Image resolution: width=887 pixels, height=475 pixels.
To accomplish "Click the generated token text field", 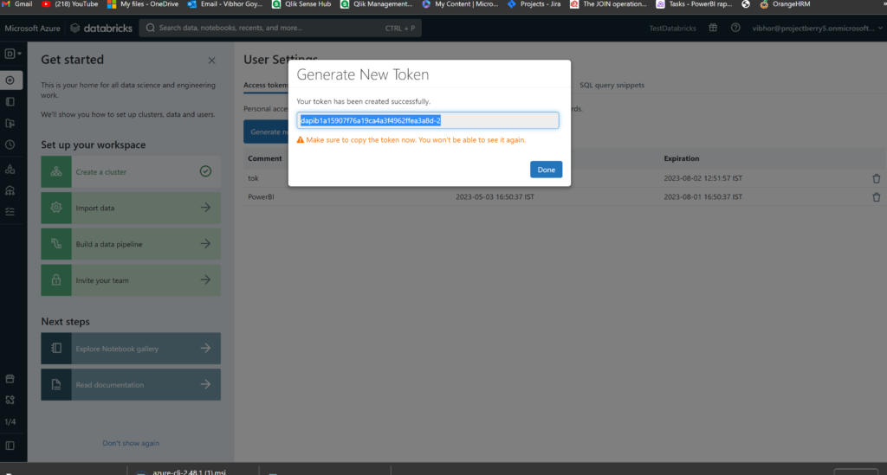I will click(428, 120).
